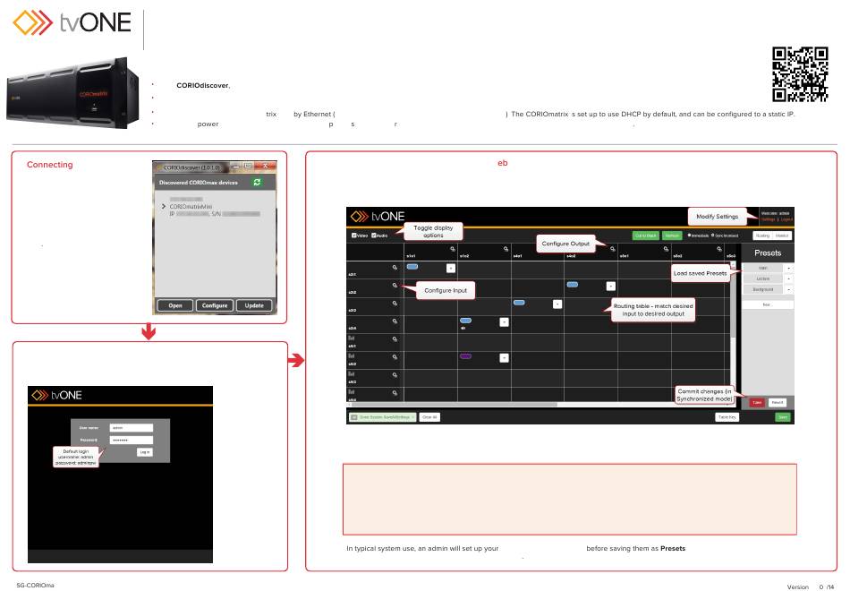Click the purple routing marker in the s1o2 column
This screenshot has height=591, width=850.
pos(465,356)
